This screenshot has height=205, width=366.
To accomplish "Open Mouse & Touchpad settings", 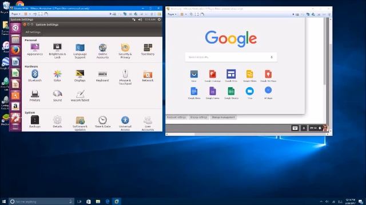I will click(125, 77).
